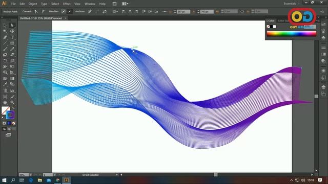
Task: Expand status bar Direct Selection arrow
Action: coord(117,175)
